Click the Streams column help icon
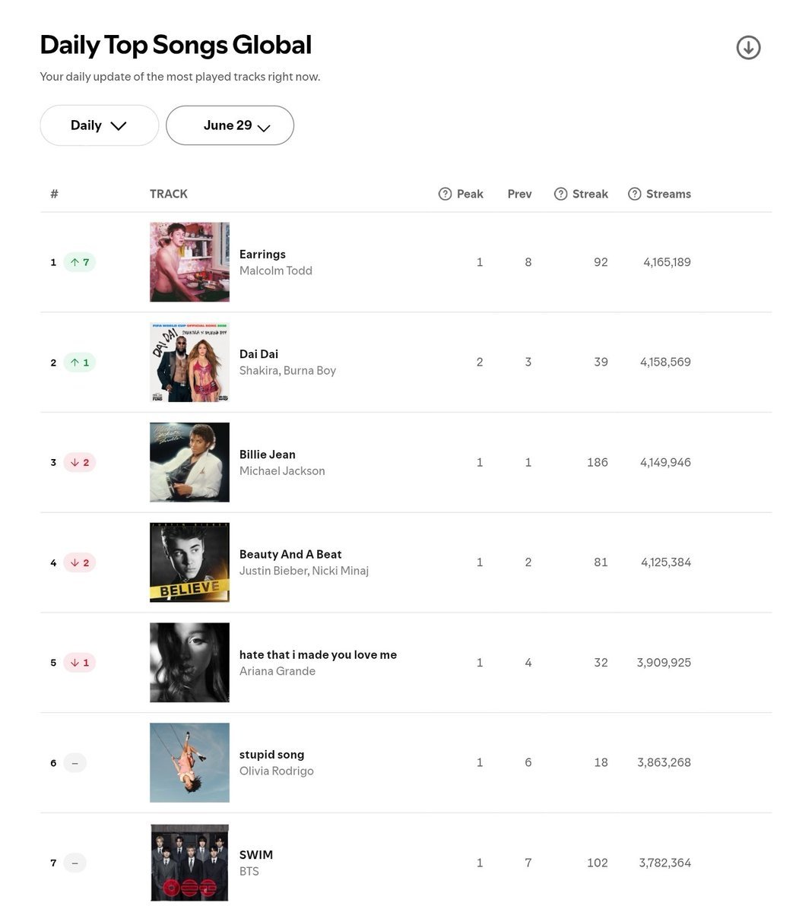Screen dimensions: 812x912 635,194
